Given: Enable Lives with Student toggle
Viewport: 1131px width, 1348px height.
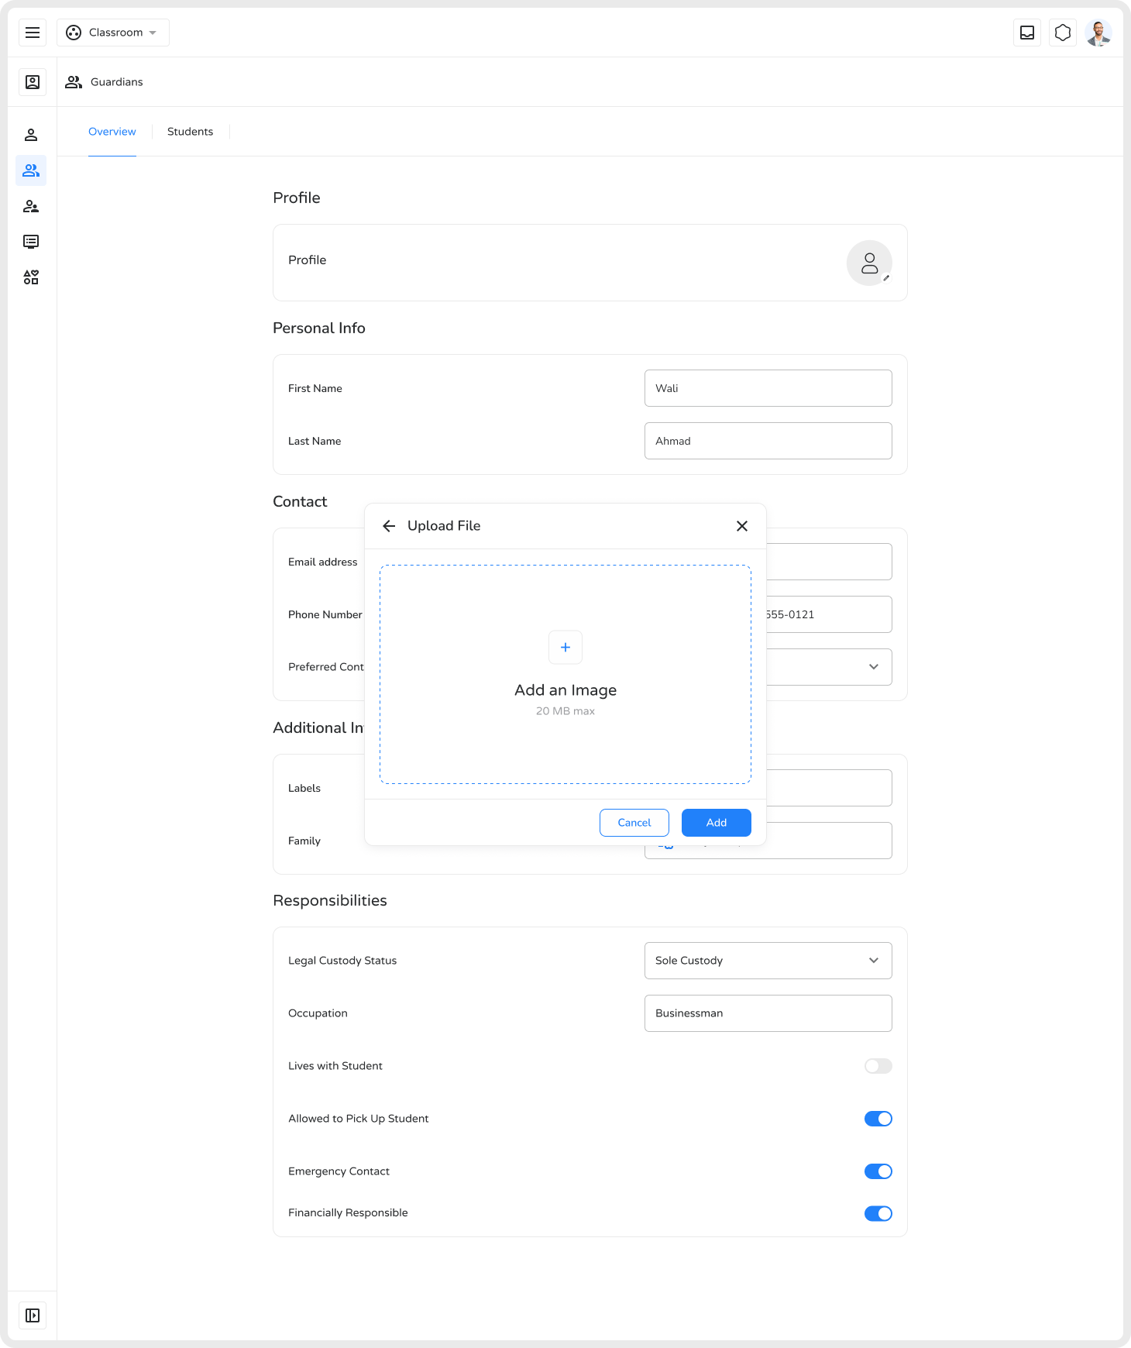Looking at the screenshot, I should pos(878,1066).
